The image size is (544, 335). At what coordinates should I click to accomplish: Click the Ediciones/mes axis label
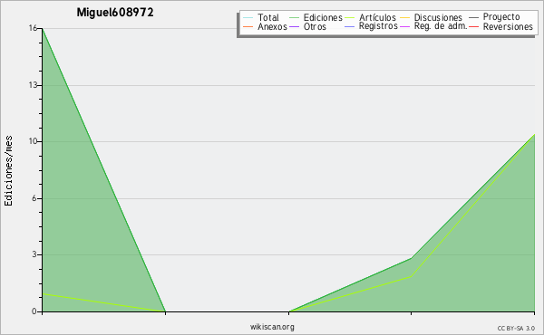[x=8, y=171]
